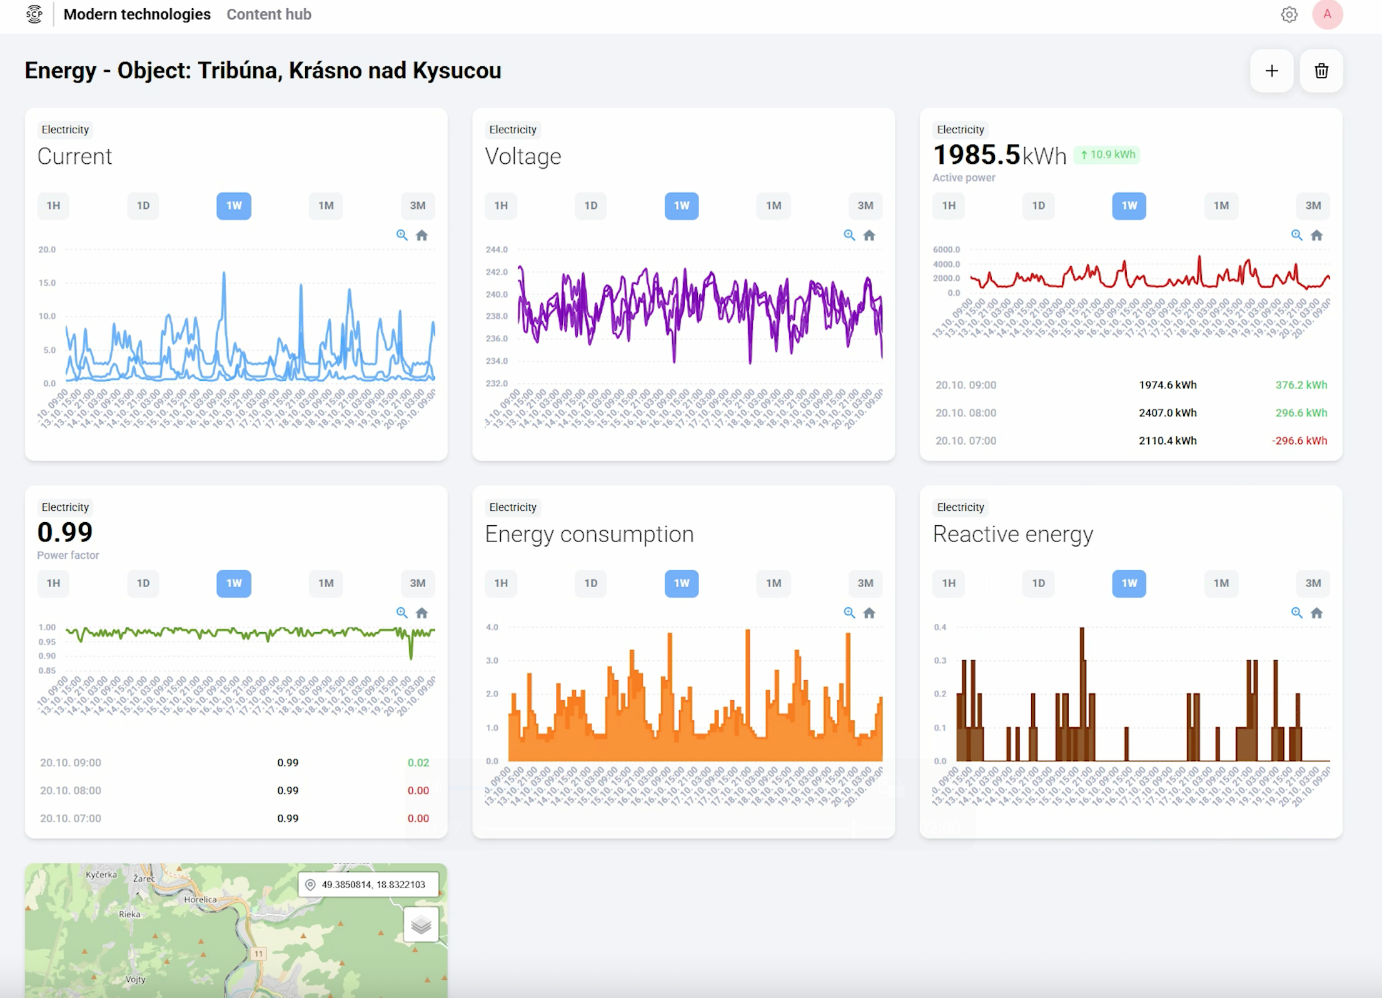Click the trash icon to delete the dashboard
This screenshot has width=1382, height=998.
(x=1321, y=71)
